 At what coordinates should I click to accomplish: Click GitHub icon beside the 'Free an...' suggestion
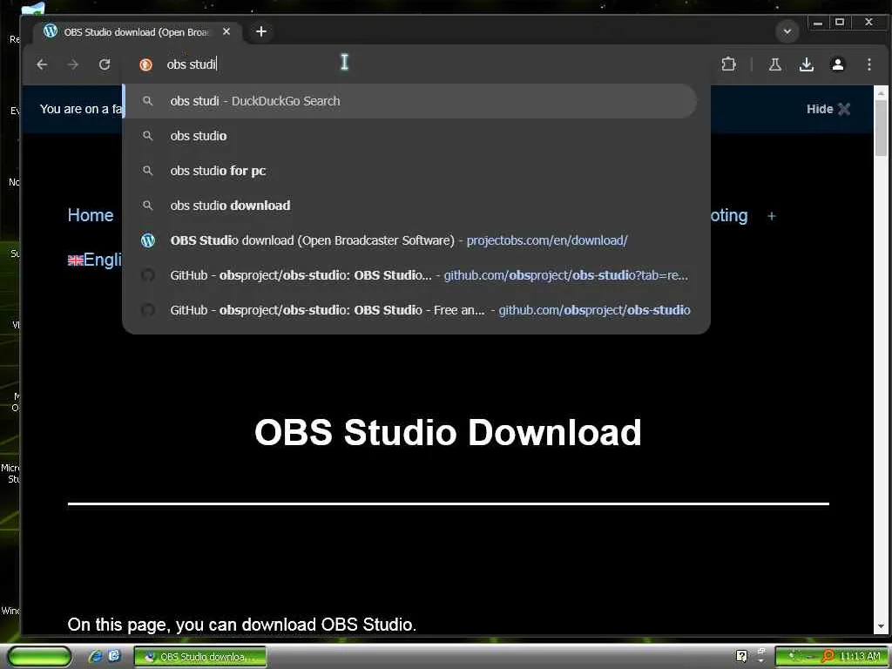[x=148, y=310]
